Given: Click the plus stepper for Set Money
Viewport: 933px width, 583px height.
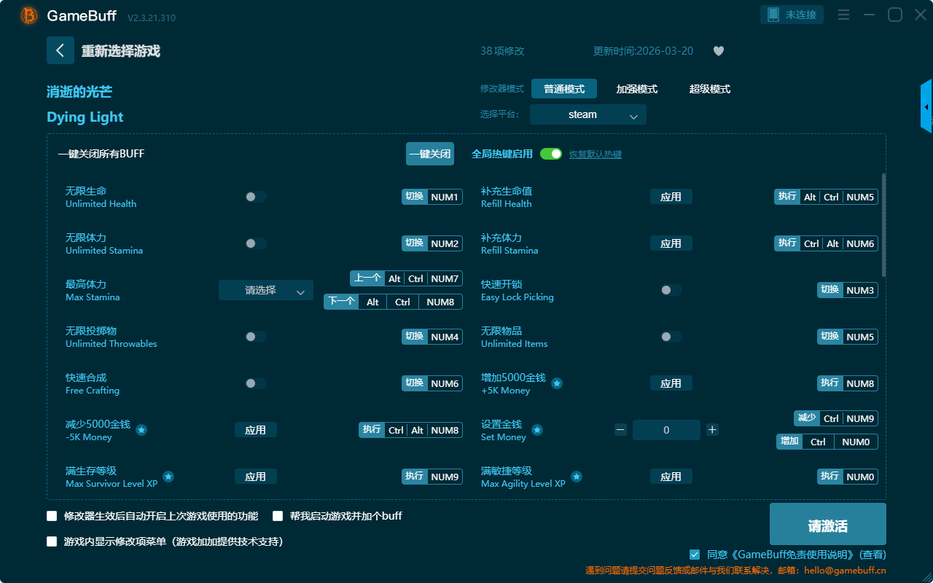Looking at the screenshot, I should pyautogui.click(x=712, y=430).
